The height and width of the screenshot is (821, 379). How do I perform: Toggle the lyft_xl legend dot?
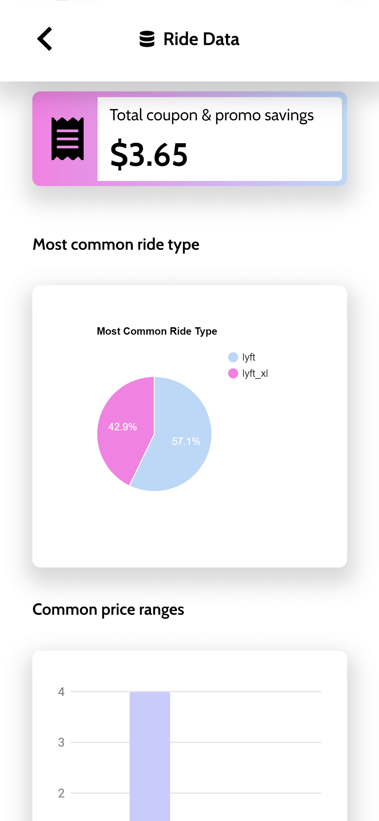[233, 373]
